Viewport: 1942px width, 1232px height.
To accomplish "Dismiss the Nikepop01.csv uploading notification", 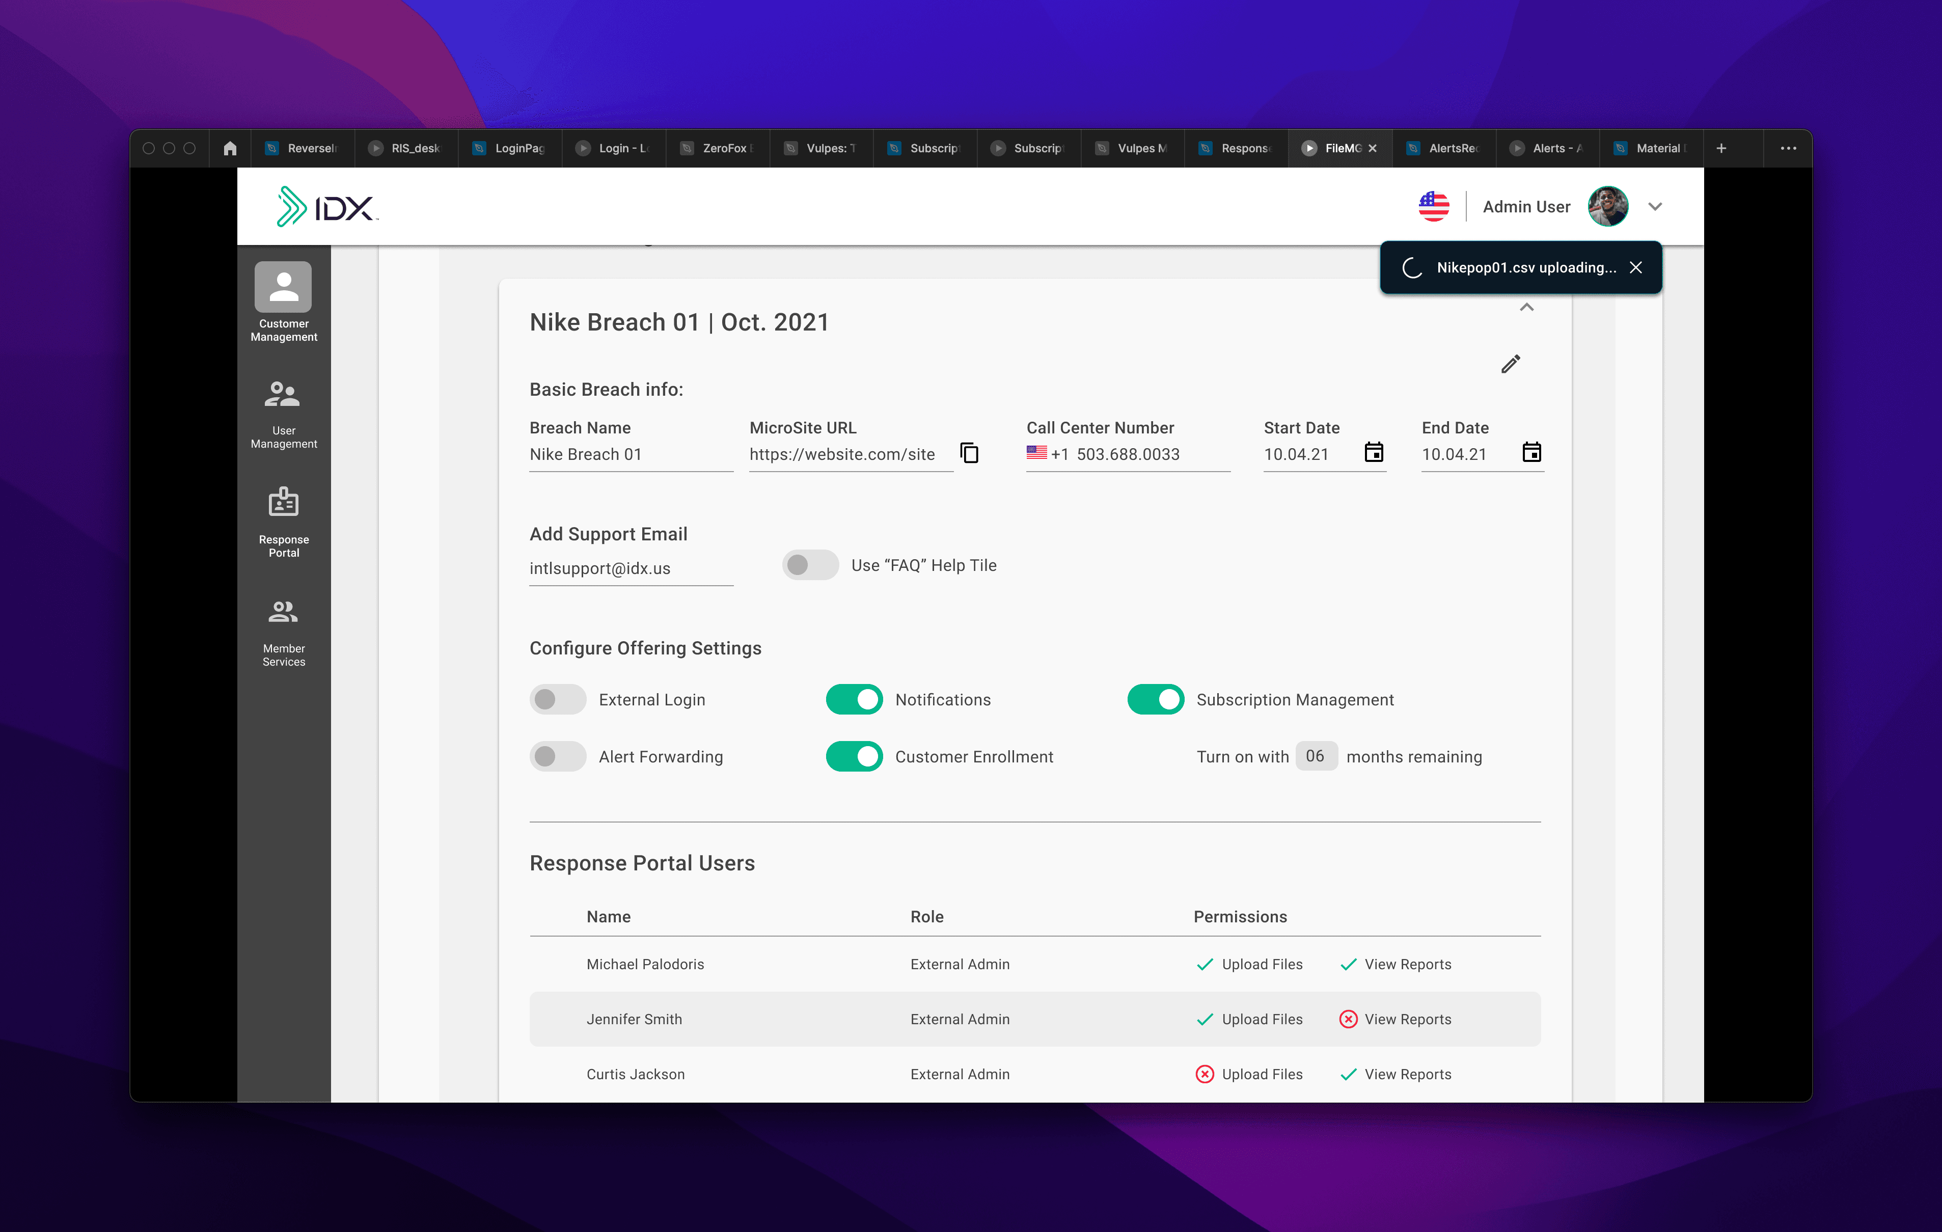I will [x=1635, y=268].
